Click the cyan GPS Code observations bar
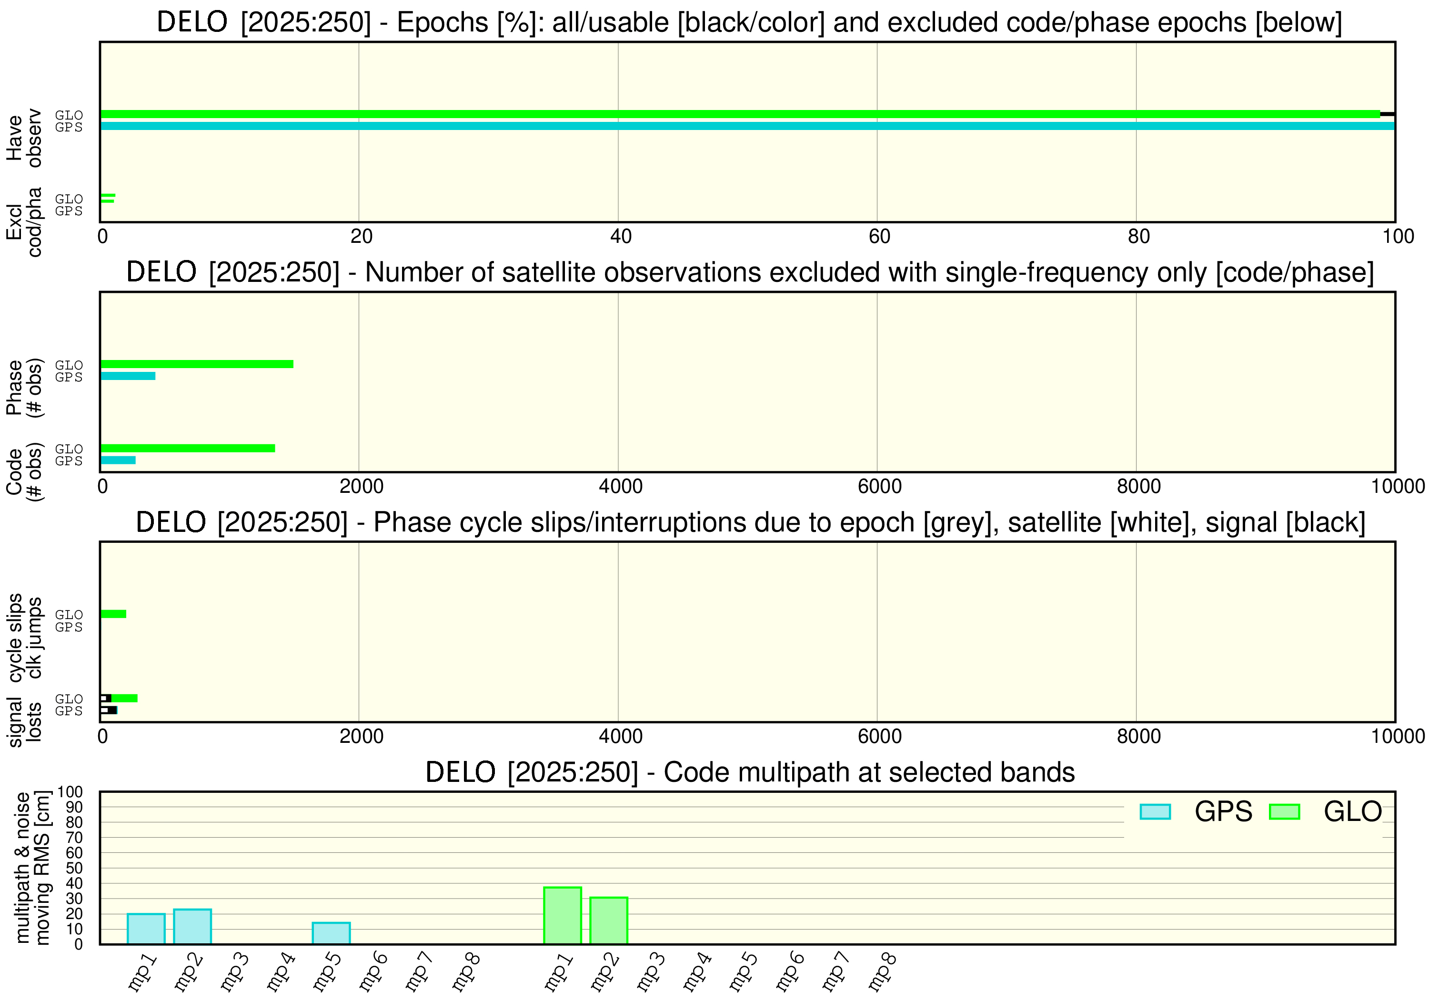This screenshot has width=1429, height=1000. click(x=118, y=460)
